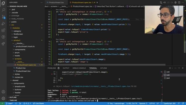The image size is (186, 105).
Task: Open the Search view in activity bar
Action: [x=3, y=10]
